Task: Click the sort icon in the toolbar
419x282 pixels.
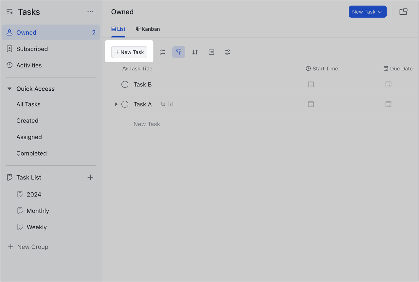Action: click(x=195, y=52)
